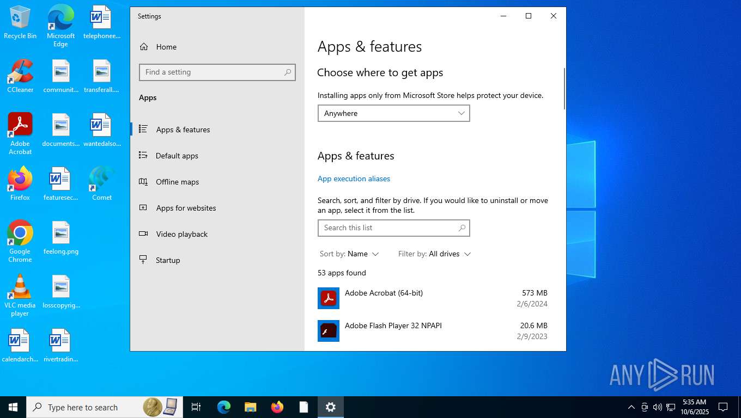Select Apps & features in the sidebar
The image size is (741, 418).
217,130
